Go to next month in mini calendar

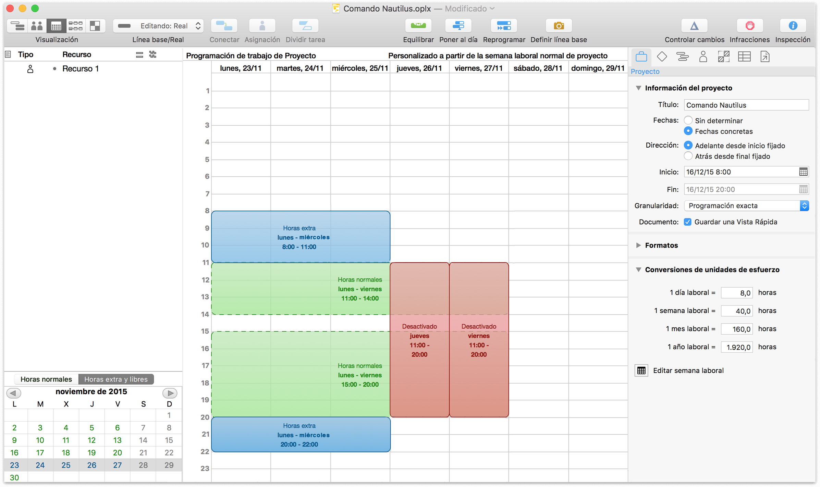click(x=170, y=393)
